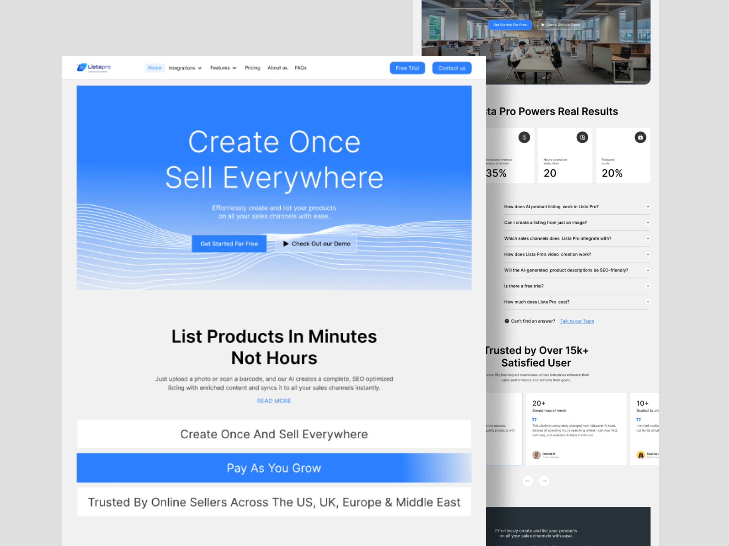Click the next arrow under the testimonials

click(545, 481)
